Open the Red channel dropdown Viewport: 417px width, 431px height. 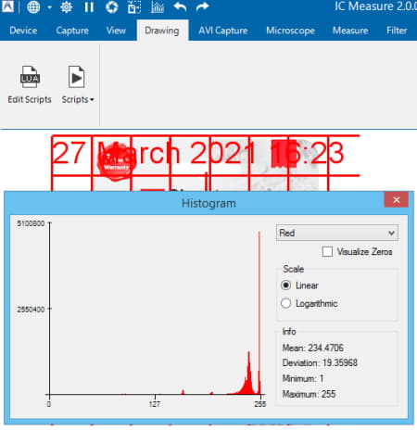click(x=337, y=233)
